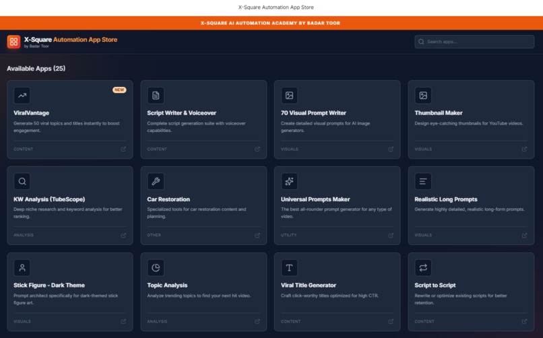Click the Thumbnail Maker image icon
Image resolution: width=543 pixels, height=338 pixels.
[423, 96]
